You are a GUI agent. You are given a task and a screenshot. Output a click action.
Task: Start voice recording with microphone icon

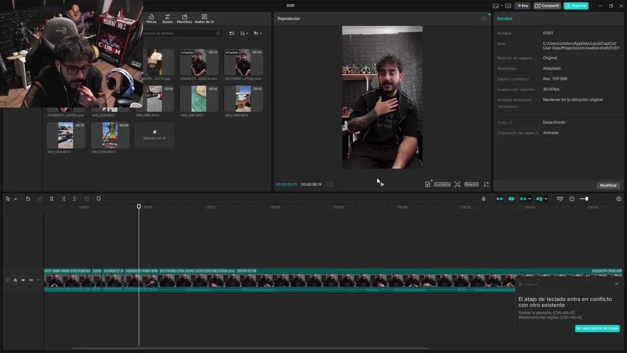[x=483, y=199]
